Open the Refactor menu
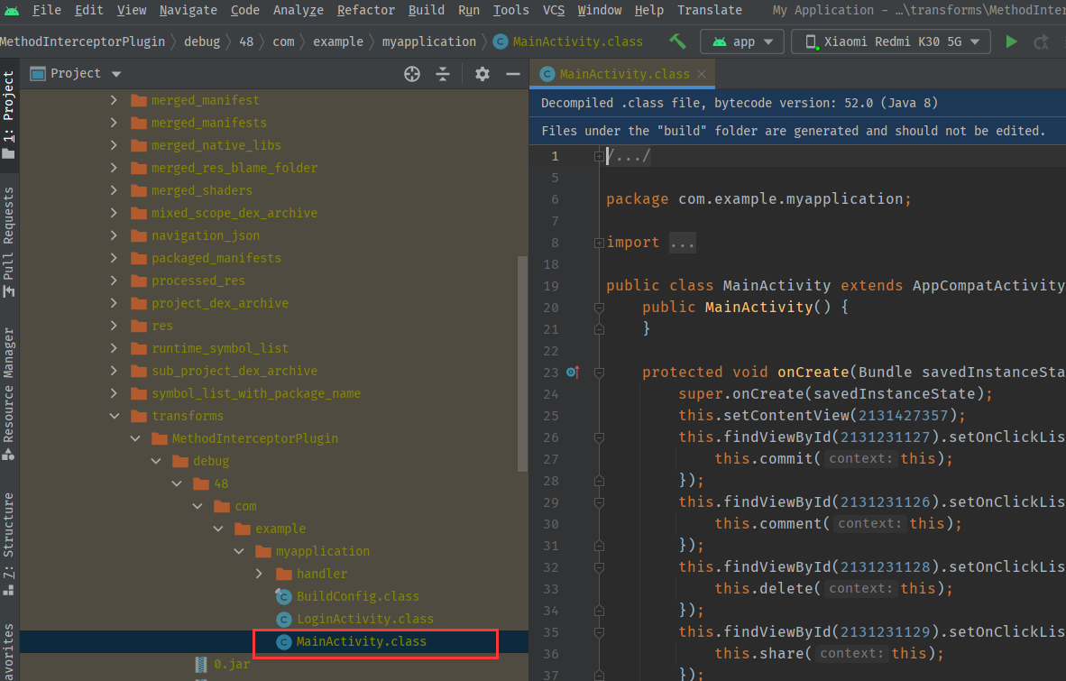 (366, 10)
